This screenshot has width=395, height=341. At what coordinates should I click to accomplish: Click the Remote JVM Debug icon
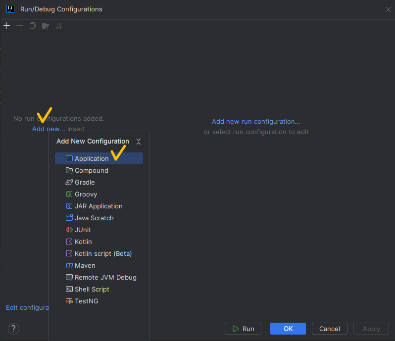(x=69, y=278)
